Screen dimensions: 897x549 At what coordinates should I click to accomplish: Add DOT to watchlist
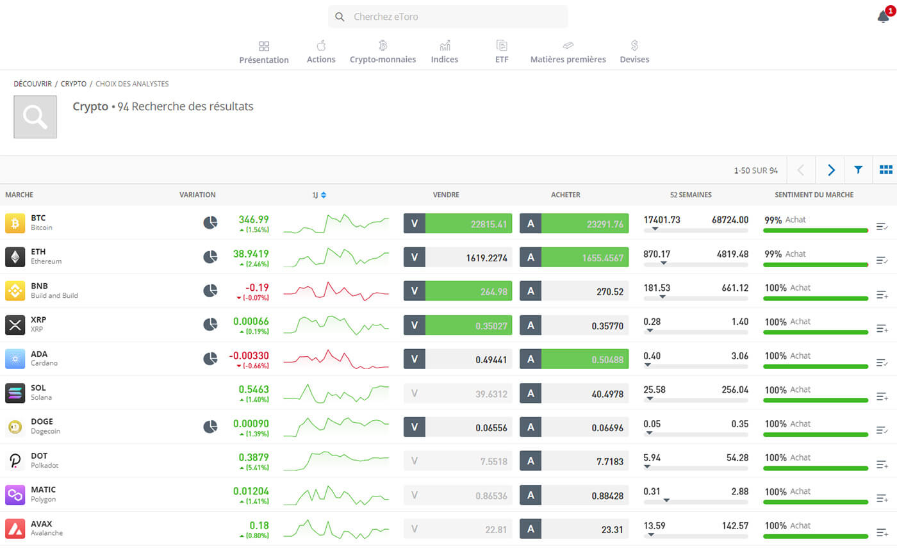[882, 464]
